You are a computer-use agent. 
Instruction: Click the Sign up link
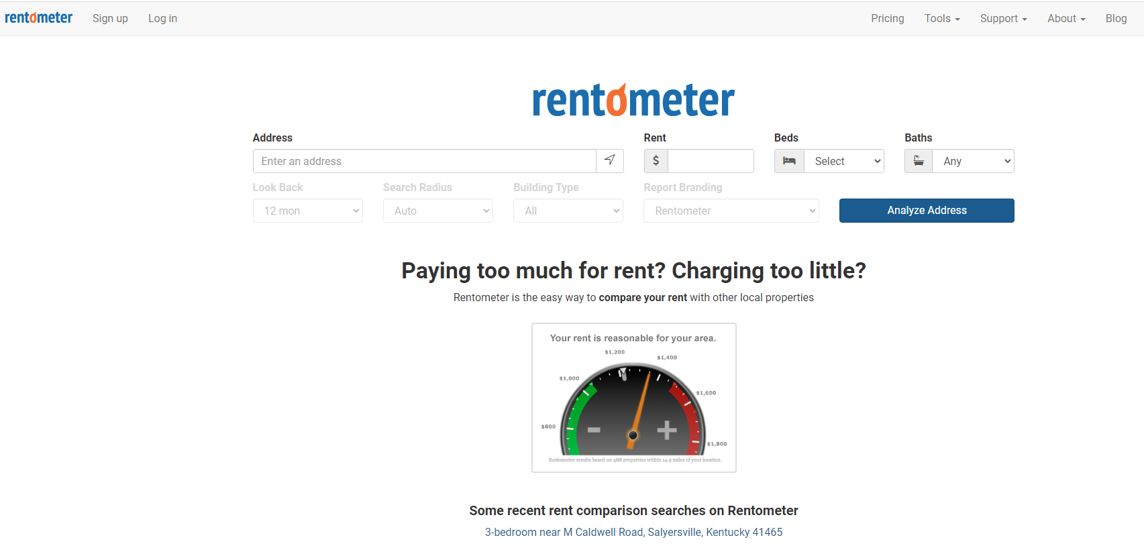[110, 19]
